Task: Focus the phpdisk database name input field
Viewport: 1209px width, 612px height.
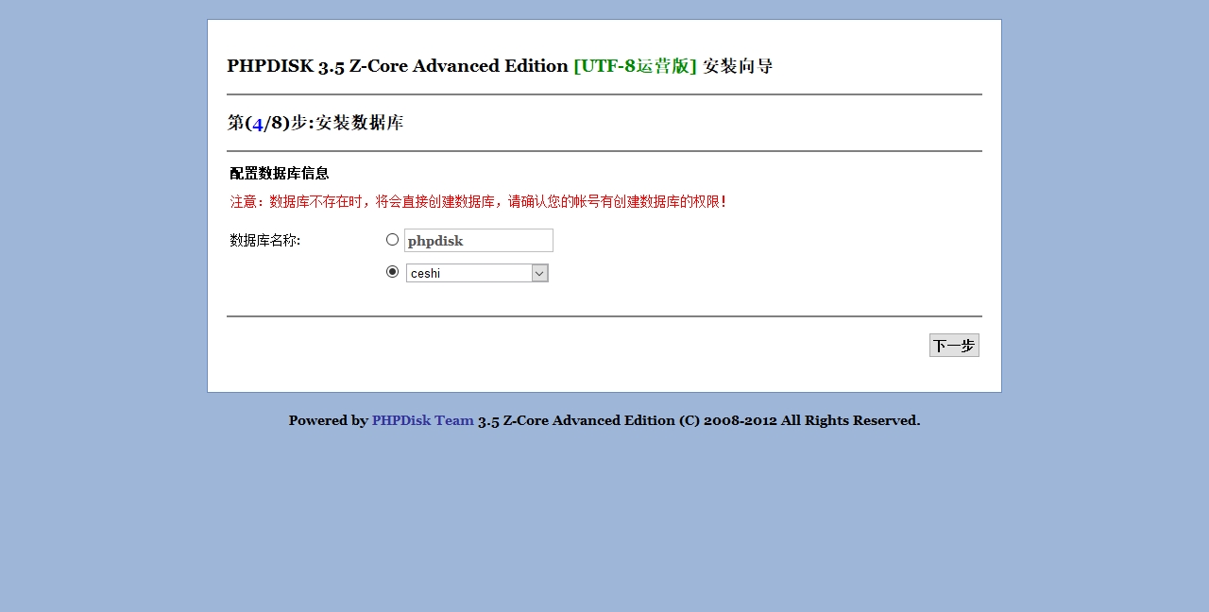Action: 479,241
